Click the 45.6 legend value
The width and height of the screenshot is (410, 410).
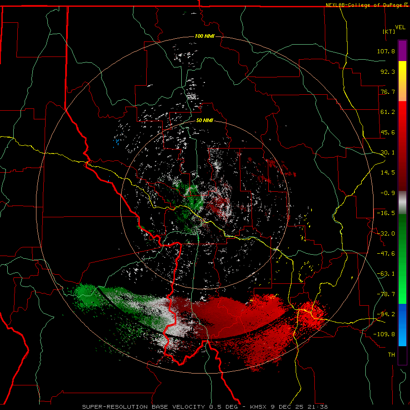(x=388, y=132)
